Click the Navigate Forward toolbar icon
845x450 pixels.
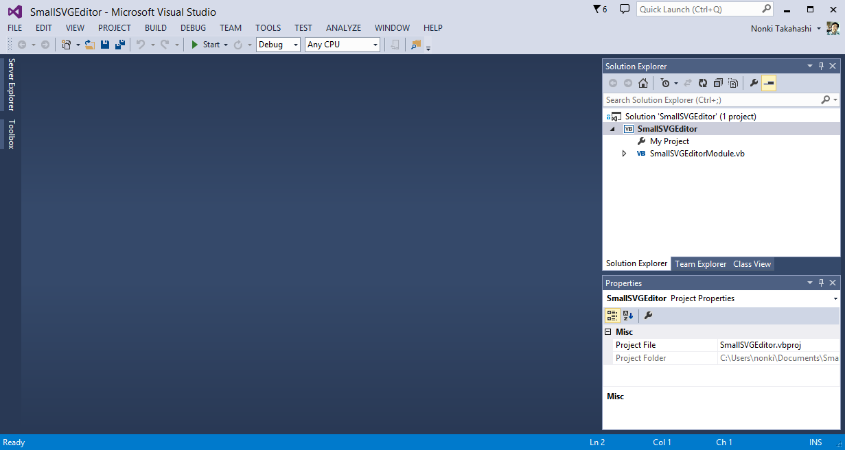tap(45, 45)
